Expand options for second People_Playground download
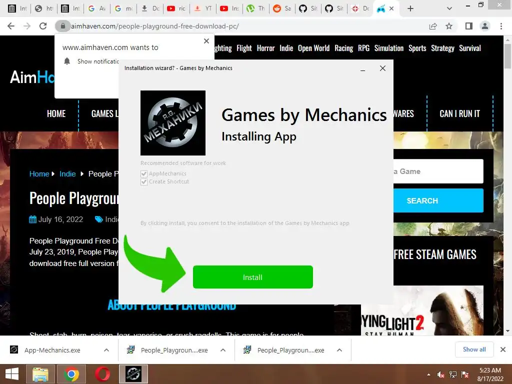This screenshot has width=512, height=384. [x=339, y=350]
